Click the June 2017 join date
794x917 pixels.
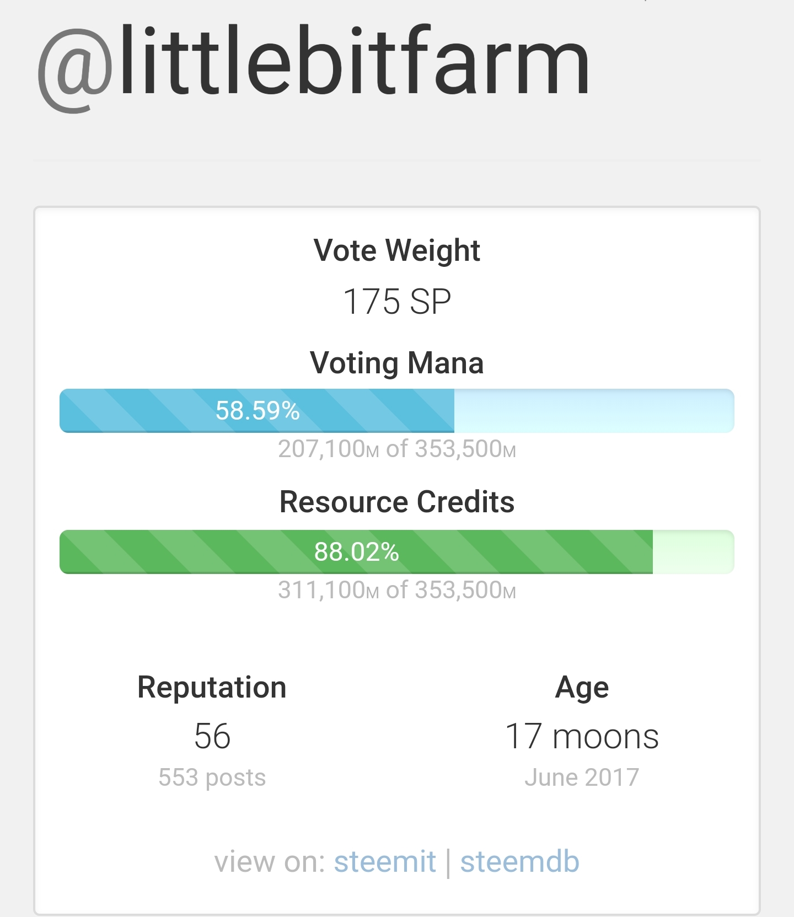tap(582, 777)
